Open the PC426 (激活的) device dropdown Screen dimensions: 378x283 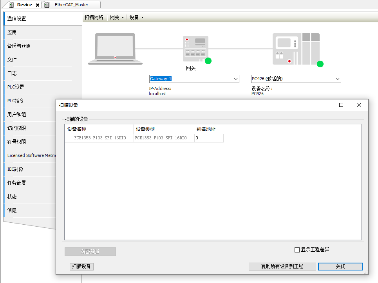pos(338,79)
